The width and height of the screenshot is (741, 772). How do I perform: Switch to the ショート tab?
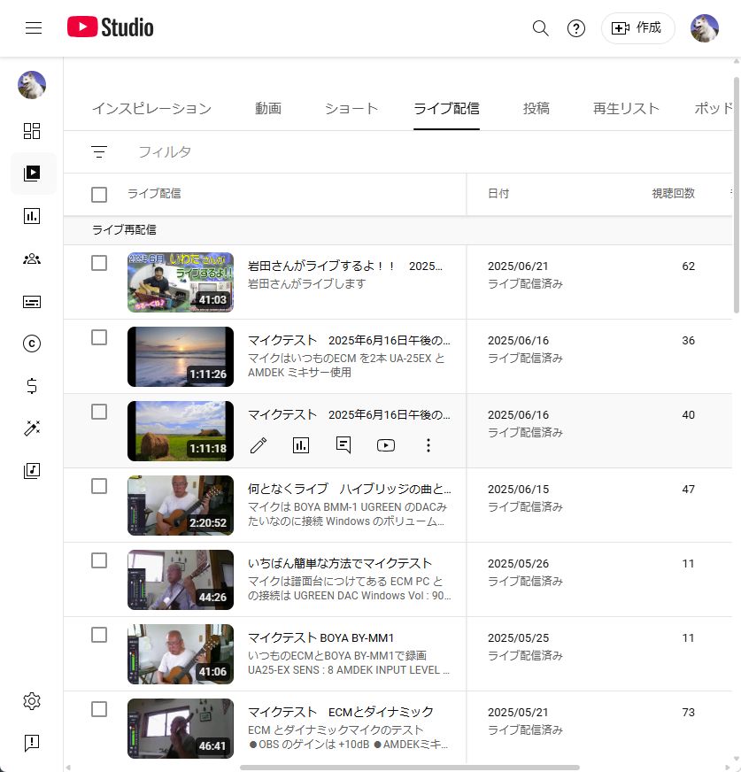click(x=351, y=109)
